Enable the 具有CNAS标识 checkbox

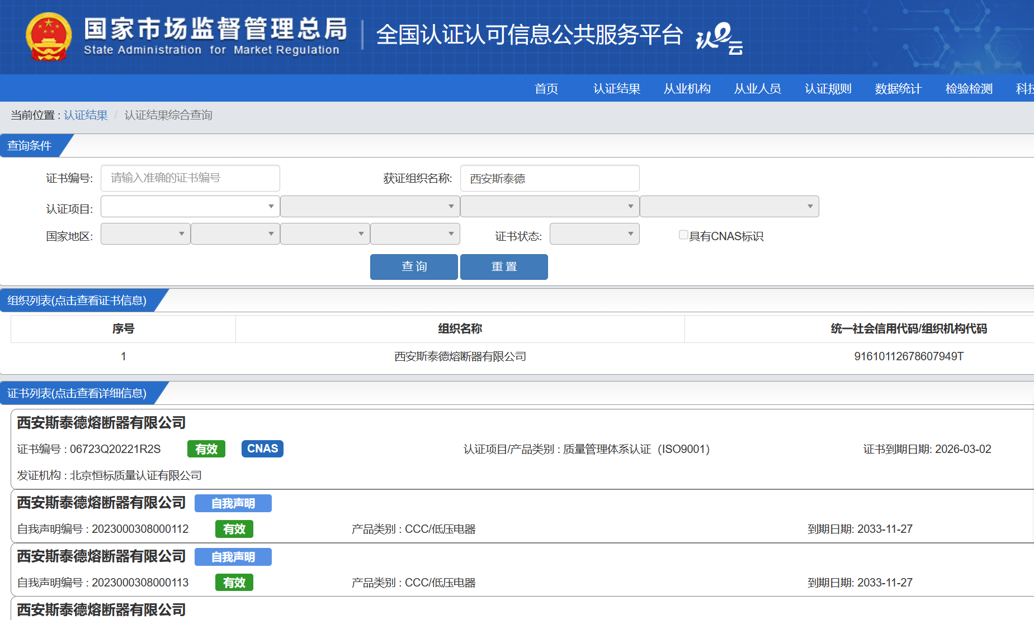point(683,235)
